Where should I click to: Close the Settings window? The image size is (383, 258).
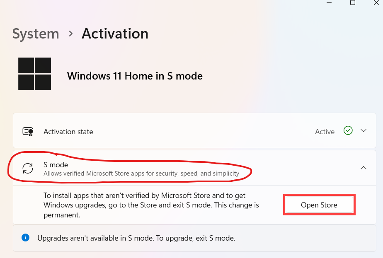click(376, 2)
